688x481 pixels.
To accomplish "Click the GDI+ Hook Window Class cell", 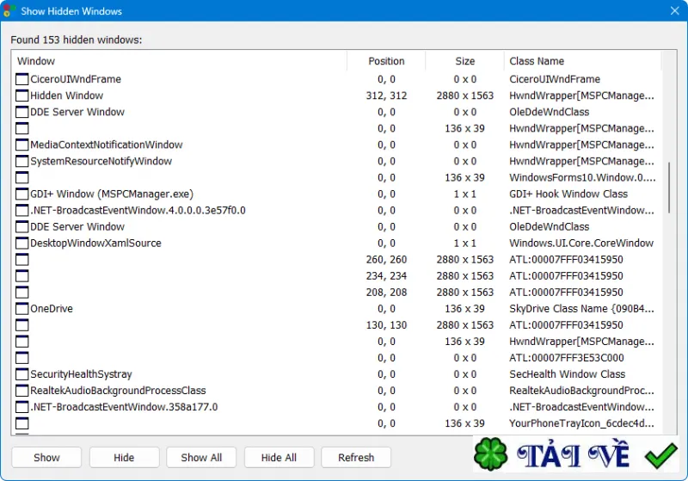I will 568,194.
